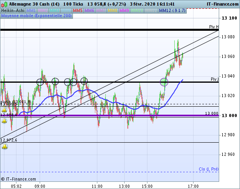240x189 pixels.
Task: Click the 13 060 price axis value
Action: click(x=228, y=56)
